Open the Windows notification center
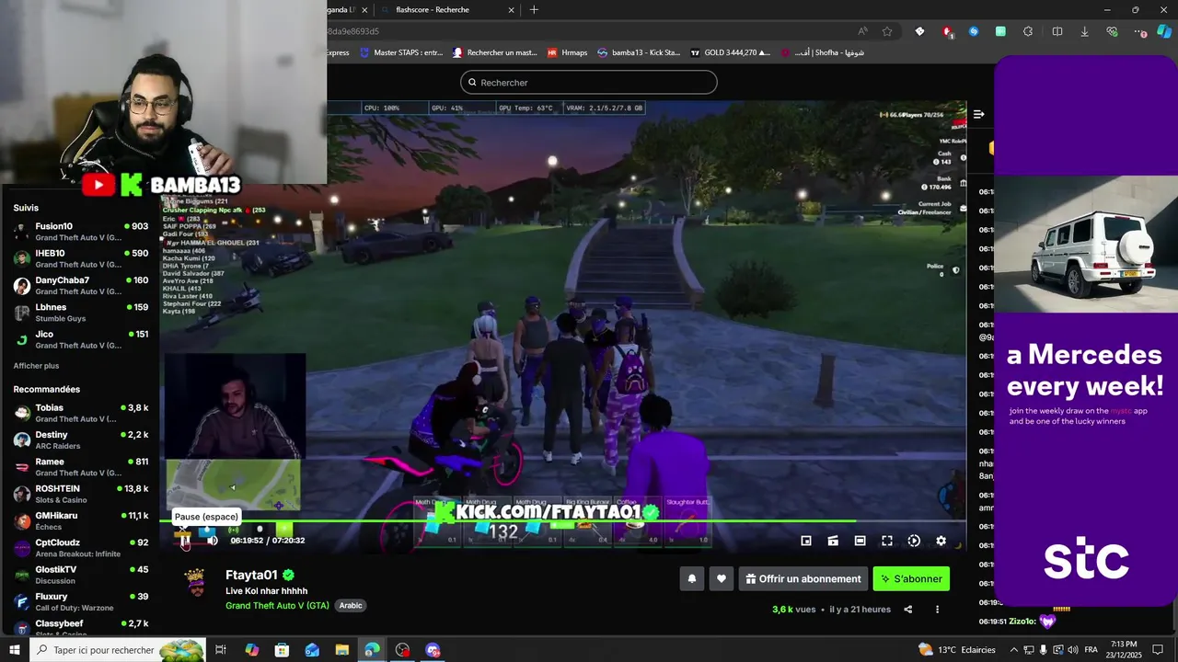Image resolution: width=1178 pixels, height=662 pixels. point(1156,650)
